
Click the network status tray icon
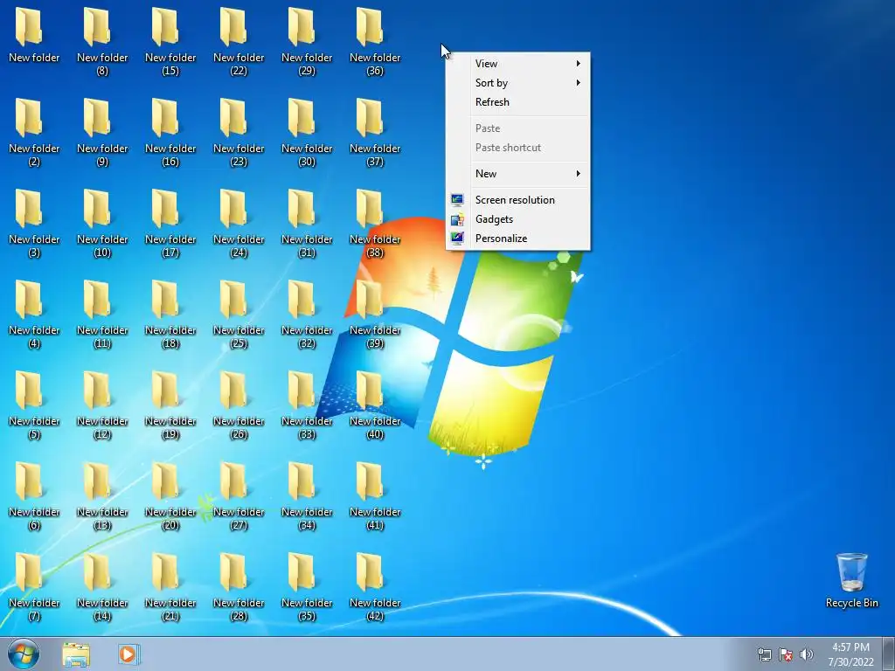(x=764, y=654)
